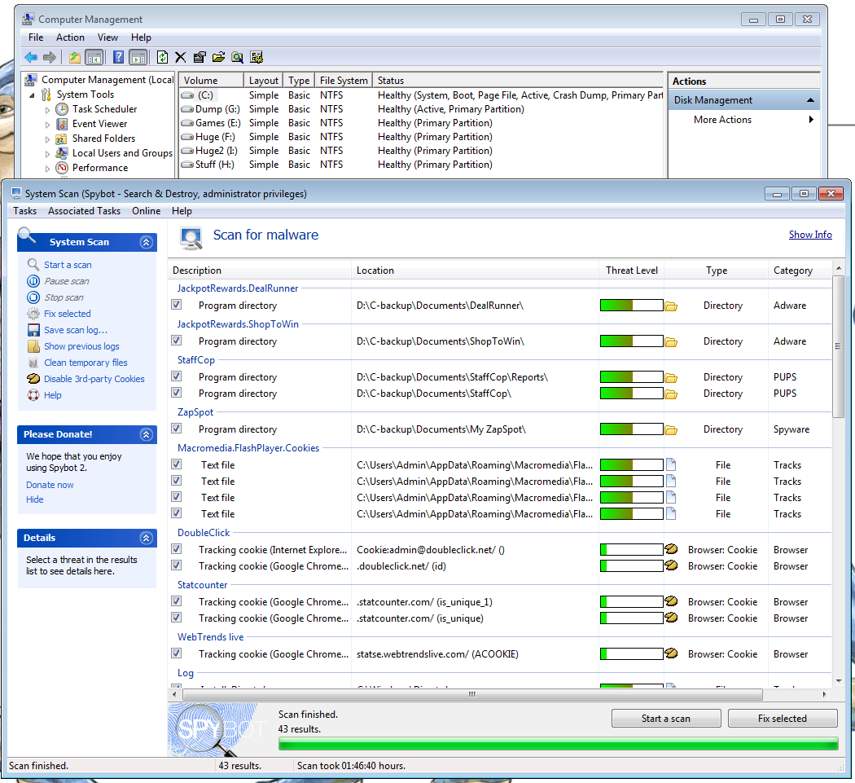855x783 pixels.
Task: Uncheck the statse.webtrendslive.com cookie checkbox
Action: (x=176, y=653)
